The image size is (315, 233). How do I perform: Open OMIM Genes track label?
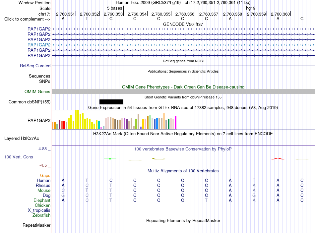37,91
